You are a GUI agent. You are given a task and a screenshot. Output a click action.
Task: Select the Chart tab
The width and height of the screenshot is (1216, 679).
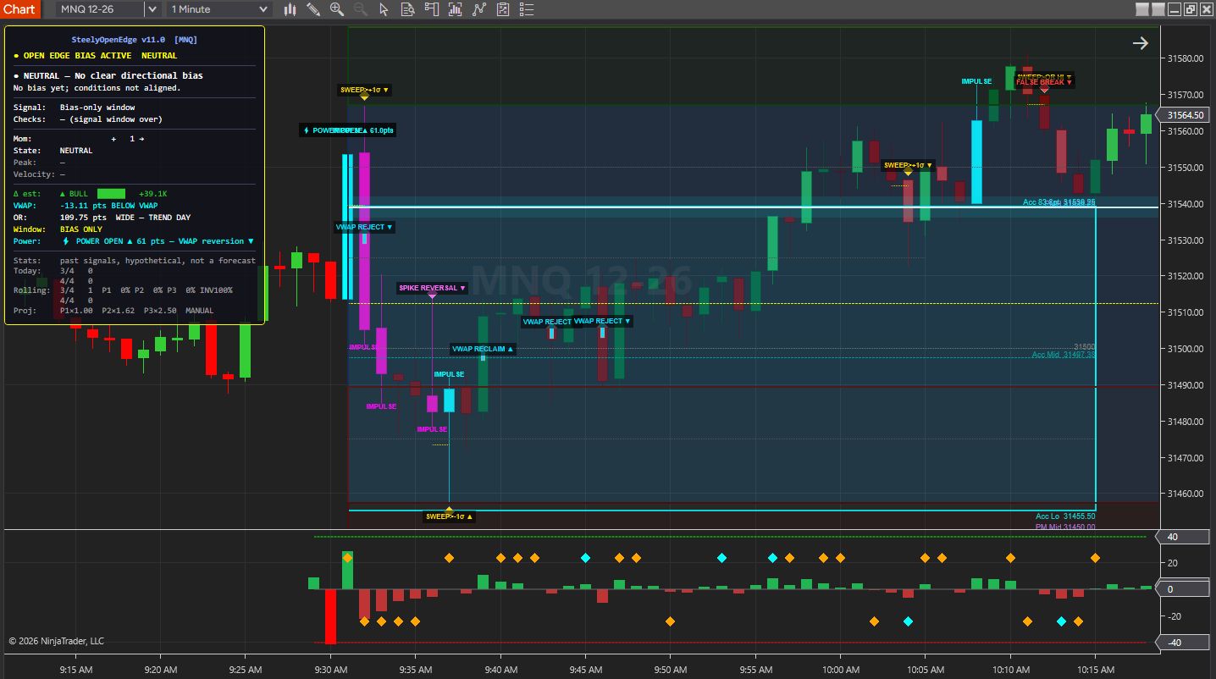[19, 9]
